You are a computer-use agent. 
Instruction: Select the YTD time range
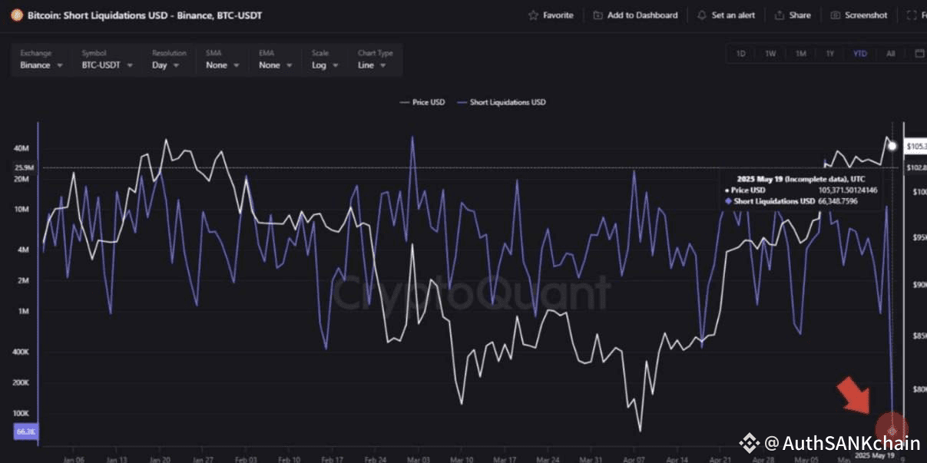tap(860, 54)
